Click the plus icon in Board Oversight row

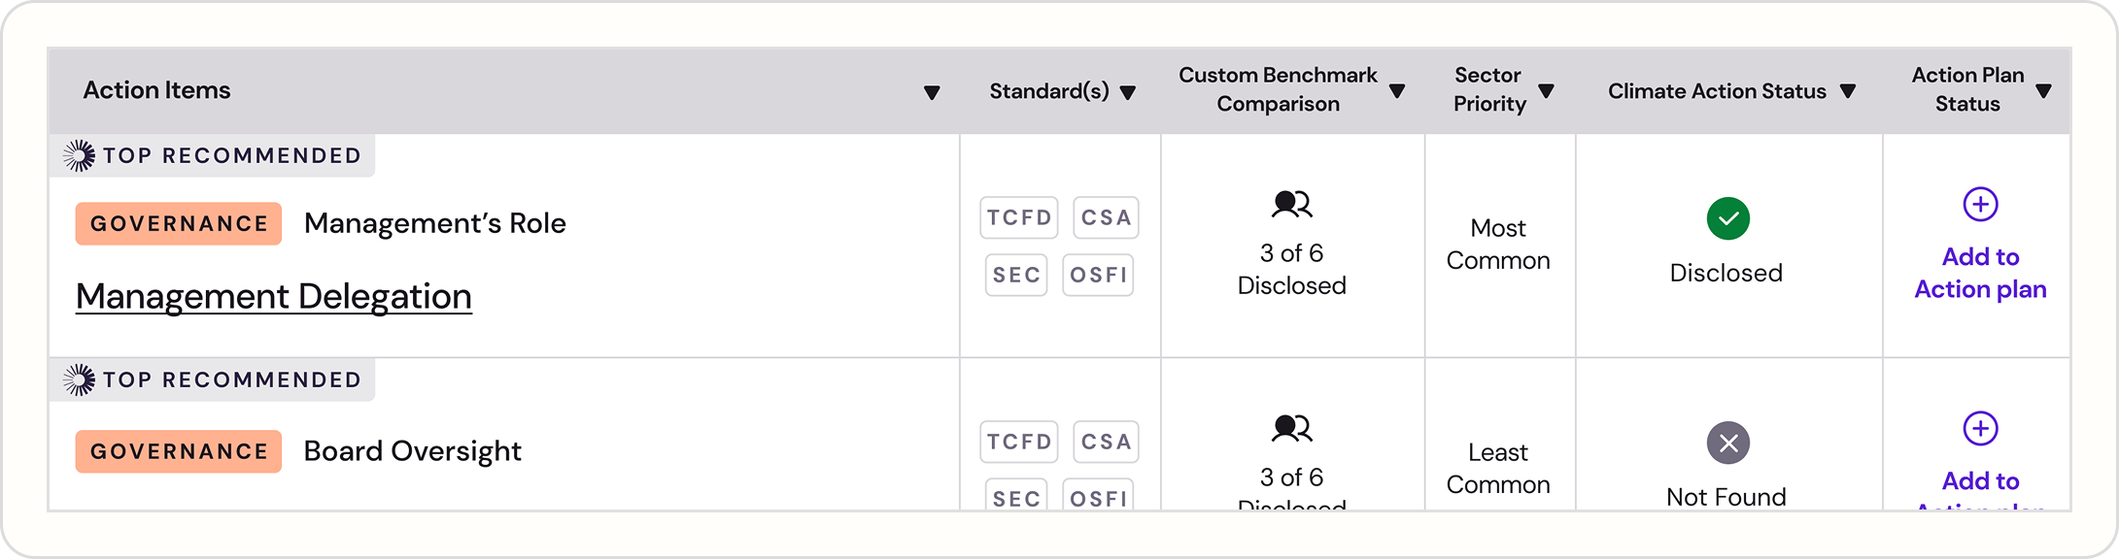pos(1980,429)
